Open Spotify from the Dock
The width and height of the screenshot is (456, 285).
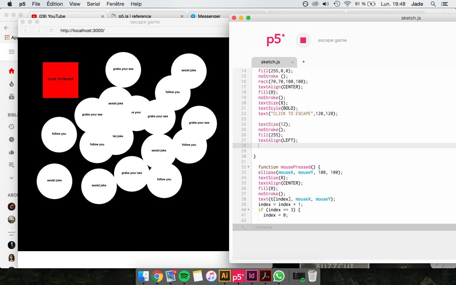[x=184, y=276]
